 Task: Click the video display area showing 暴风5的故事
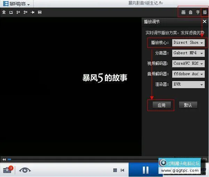point(71,87)
